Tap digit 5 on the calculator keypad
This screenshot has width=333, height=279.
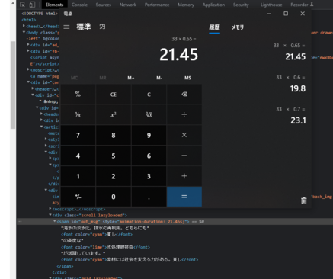point(114,156)
